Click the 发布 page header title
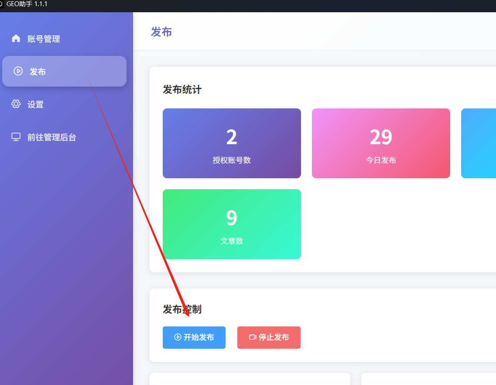The height and width of the screenshot is (385, 496). 161,31
